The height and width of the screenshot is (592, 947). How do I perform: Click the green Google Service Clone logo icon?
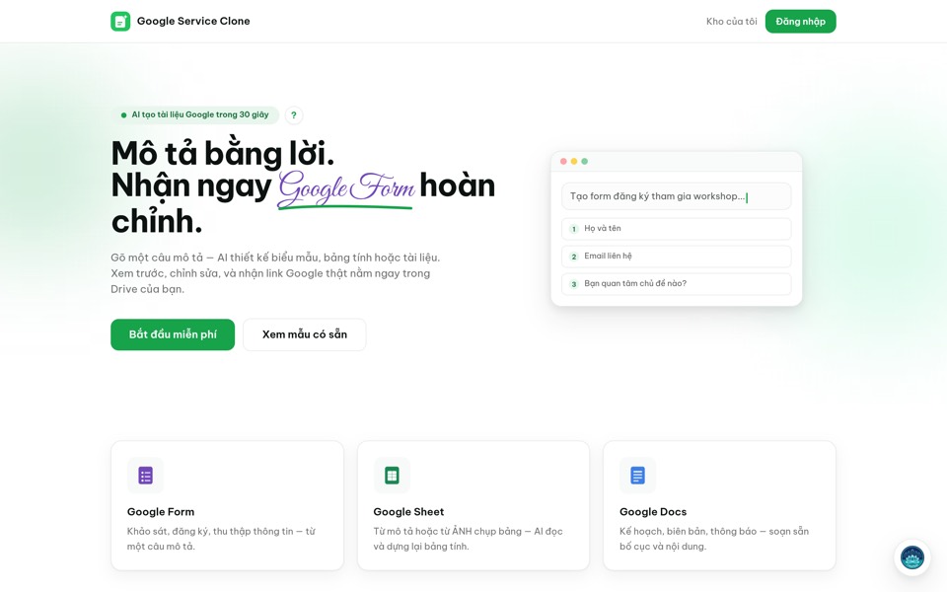click(x=120, y=21)
